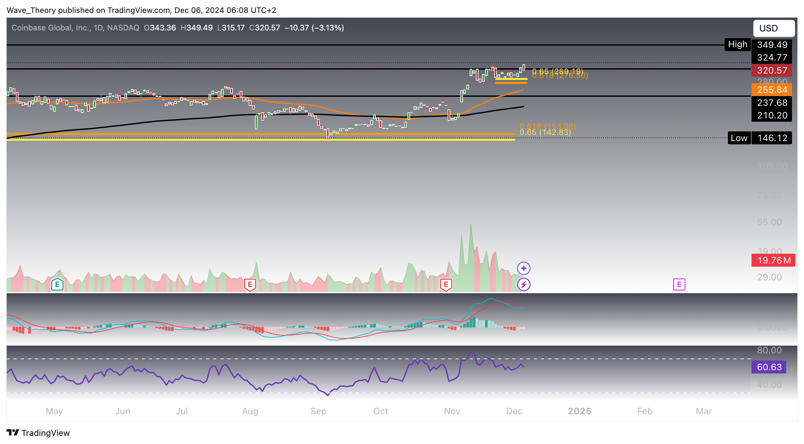Click the 2025 label on time axis
This screenshot has width=804, height=444.
click(580, 411)
